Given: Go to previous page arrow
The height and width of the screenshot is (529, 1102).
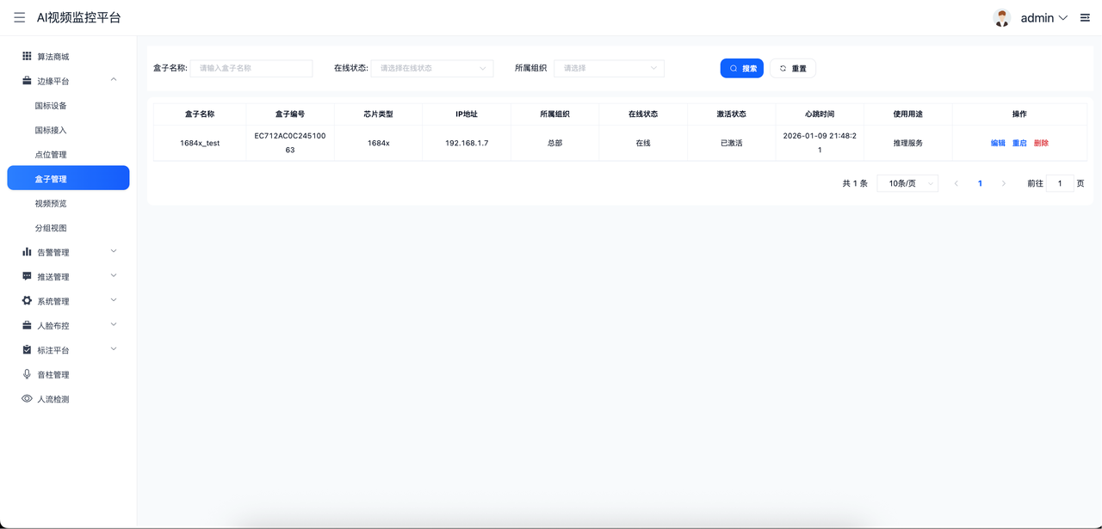Looking at the screenshot, I should click(x=956, y=183).
